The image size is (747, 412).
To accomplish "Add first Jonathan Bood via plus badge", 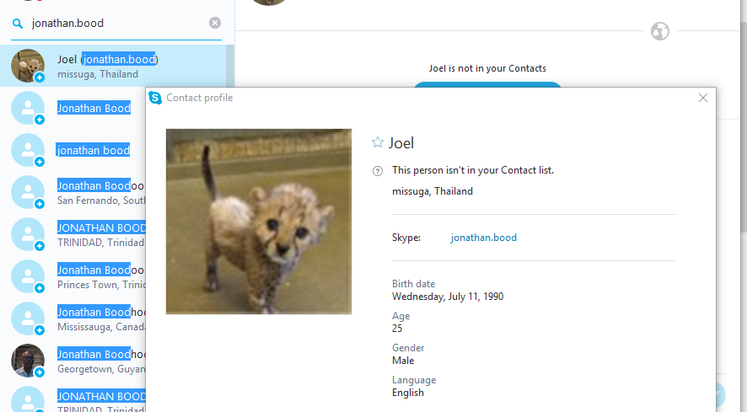I will tap(40, 120).
